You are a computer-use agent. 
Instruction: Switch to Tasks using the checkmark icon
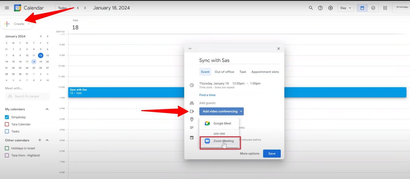point(373,8)
